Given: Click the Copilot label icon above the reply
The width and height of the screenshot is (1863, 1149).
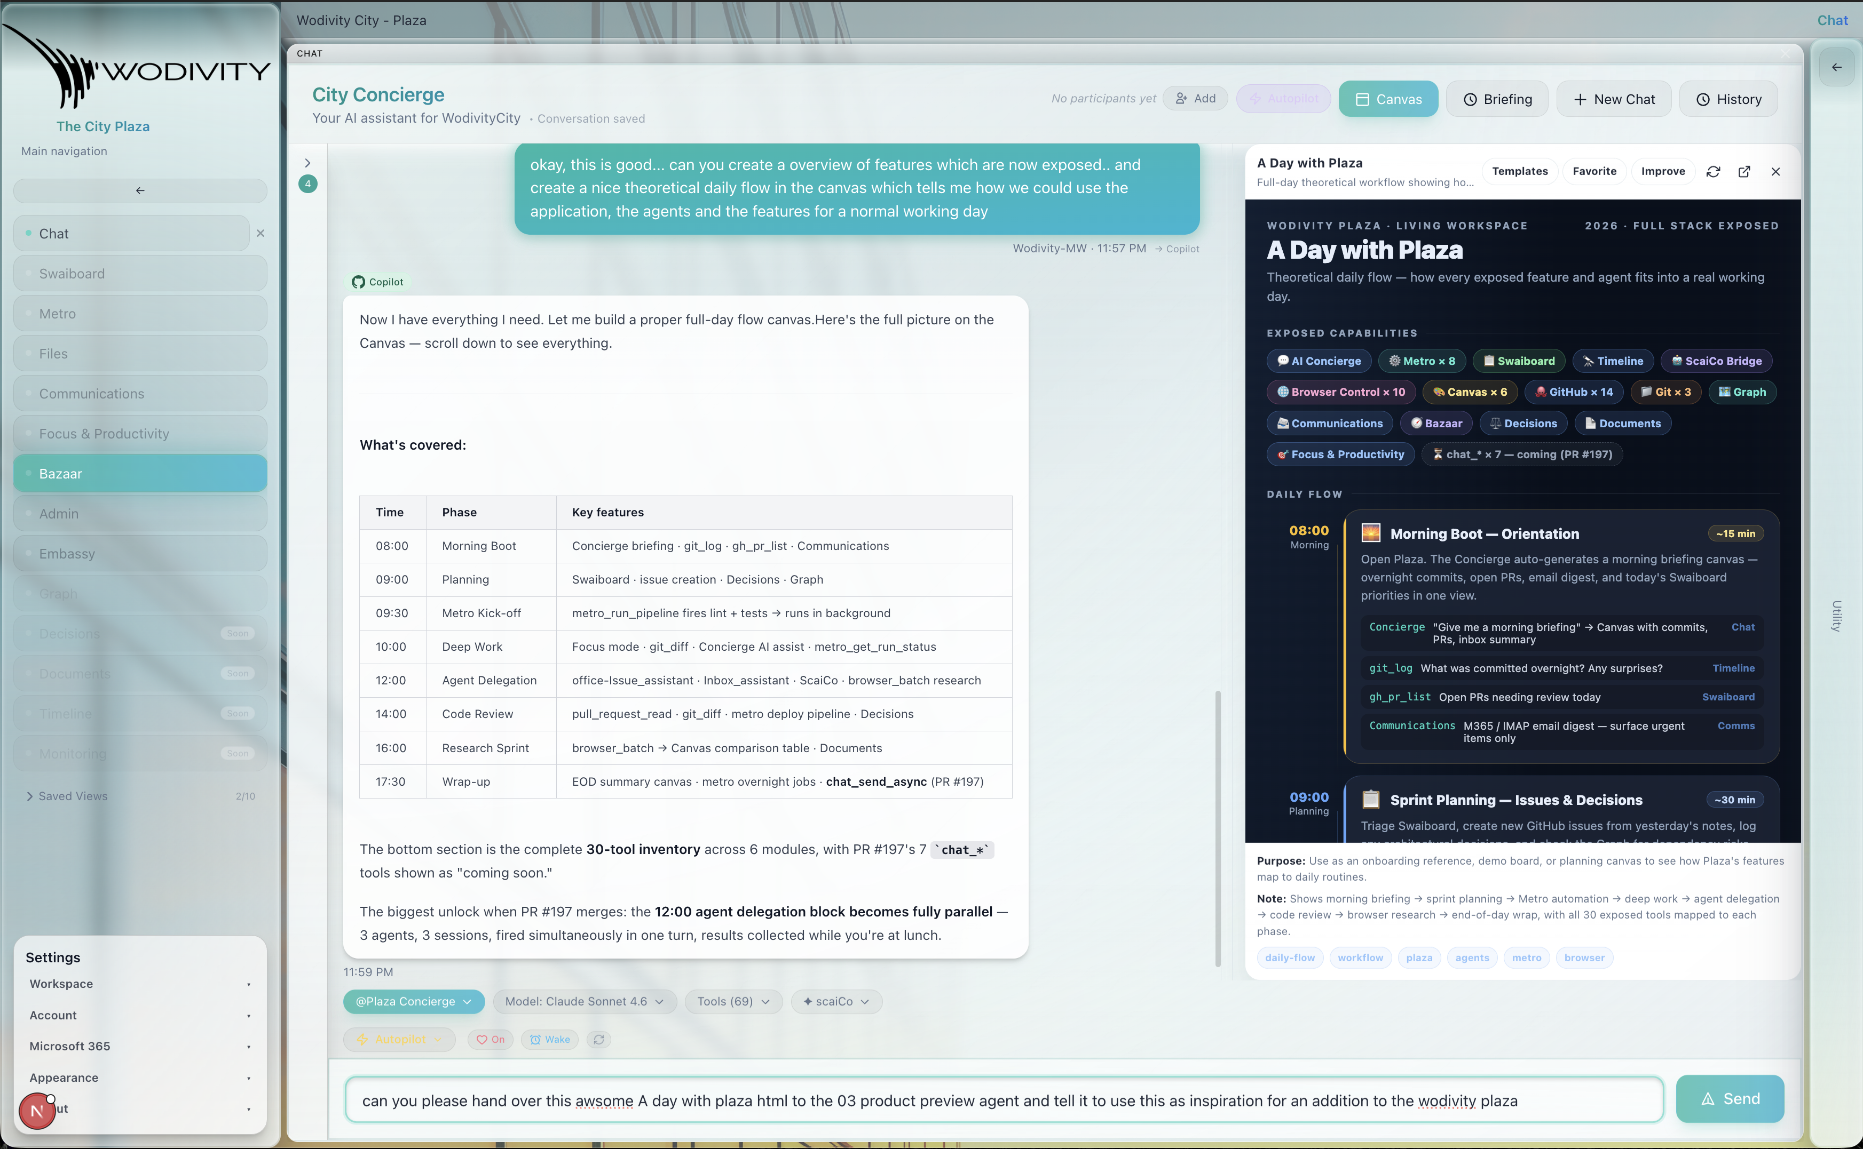Looking at the screenshot, I should tap(358, 282).
